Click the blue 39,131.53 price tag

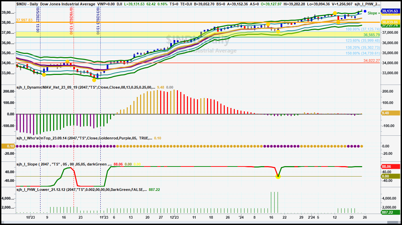[391, 11]
